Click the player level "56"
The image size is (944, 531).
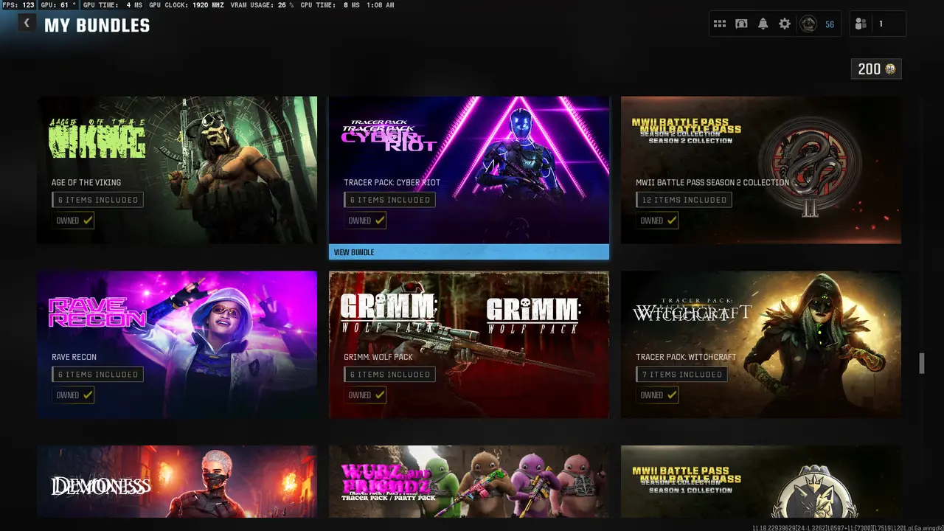tap(830, 24)
